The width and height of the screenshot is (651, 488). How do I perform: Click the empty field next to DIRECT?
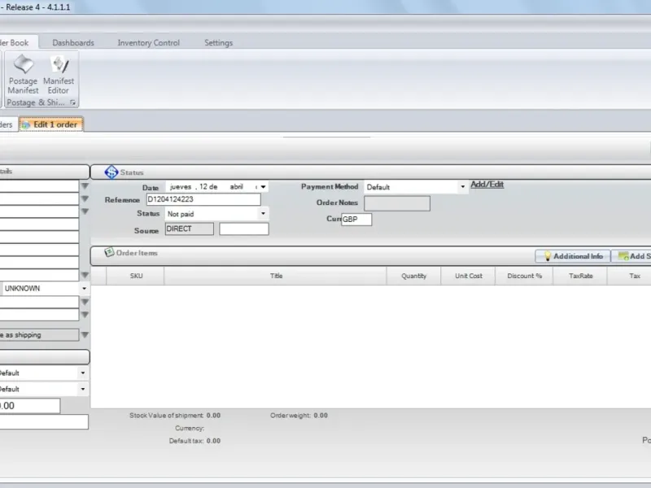click(243, 229)
